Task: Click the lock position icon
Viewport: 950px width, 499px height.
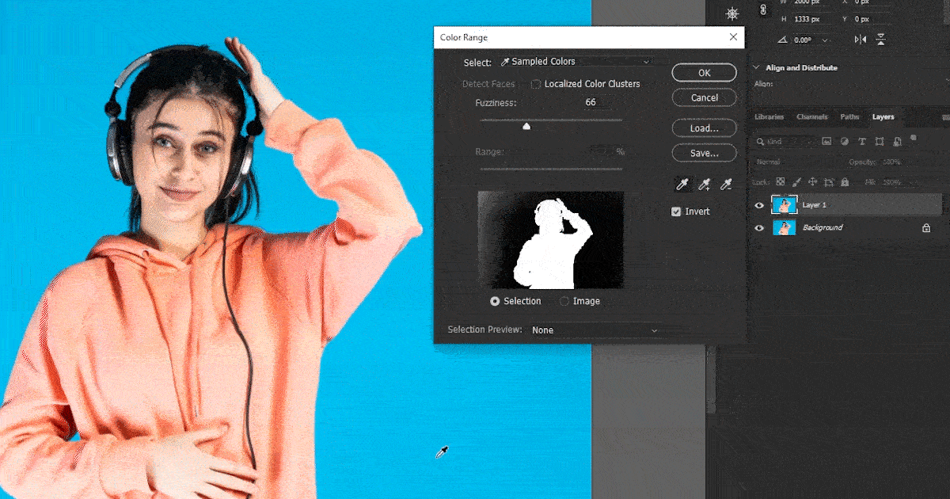Action: (812, 181)
